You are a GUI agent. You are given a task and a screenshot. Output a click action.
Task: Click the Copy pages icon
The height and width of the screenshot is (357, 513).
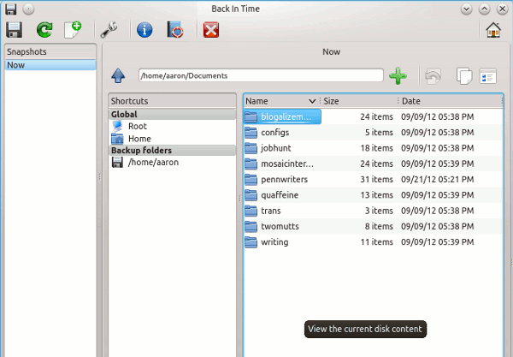464,76
